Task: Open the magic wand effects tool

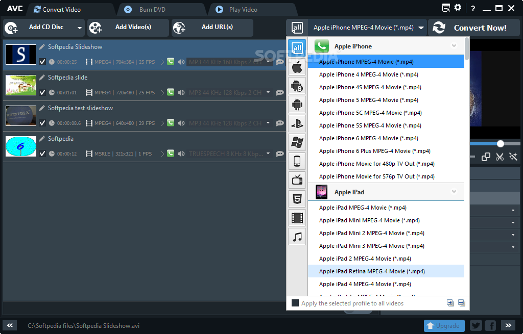Action: coord(513,157)
